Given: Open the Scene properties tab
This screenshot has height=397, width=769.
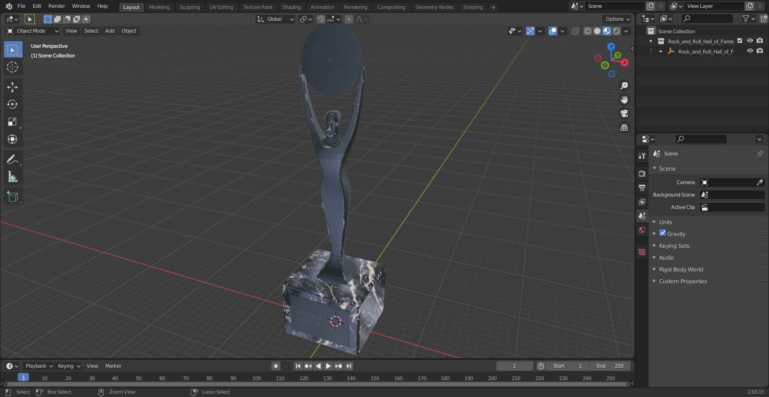Looking at the screenshot, I should point(642,216).
